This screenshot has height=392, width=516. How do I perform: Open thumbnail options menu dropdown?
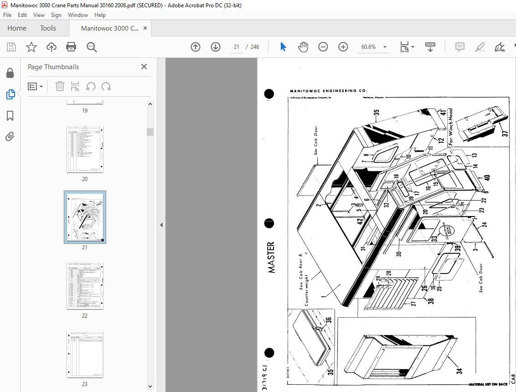point(35,87)
